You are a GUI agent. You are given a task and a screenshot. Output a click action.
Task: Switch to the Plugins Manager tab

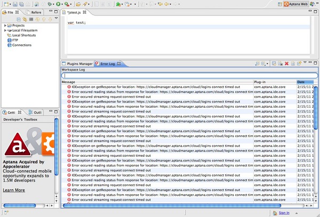pos(77,63)
